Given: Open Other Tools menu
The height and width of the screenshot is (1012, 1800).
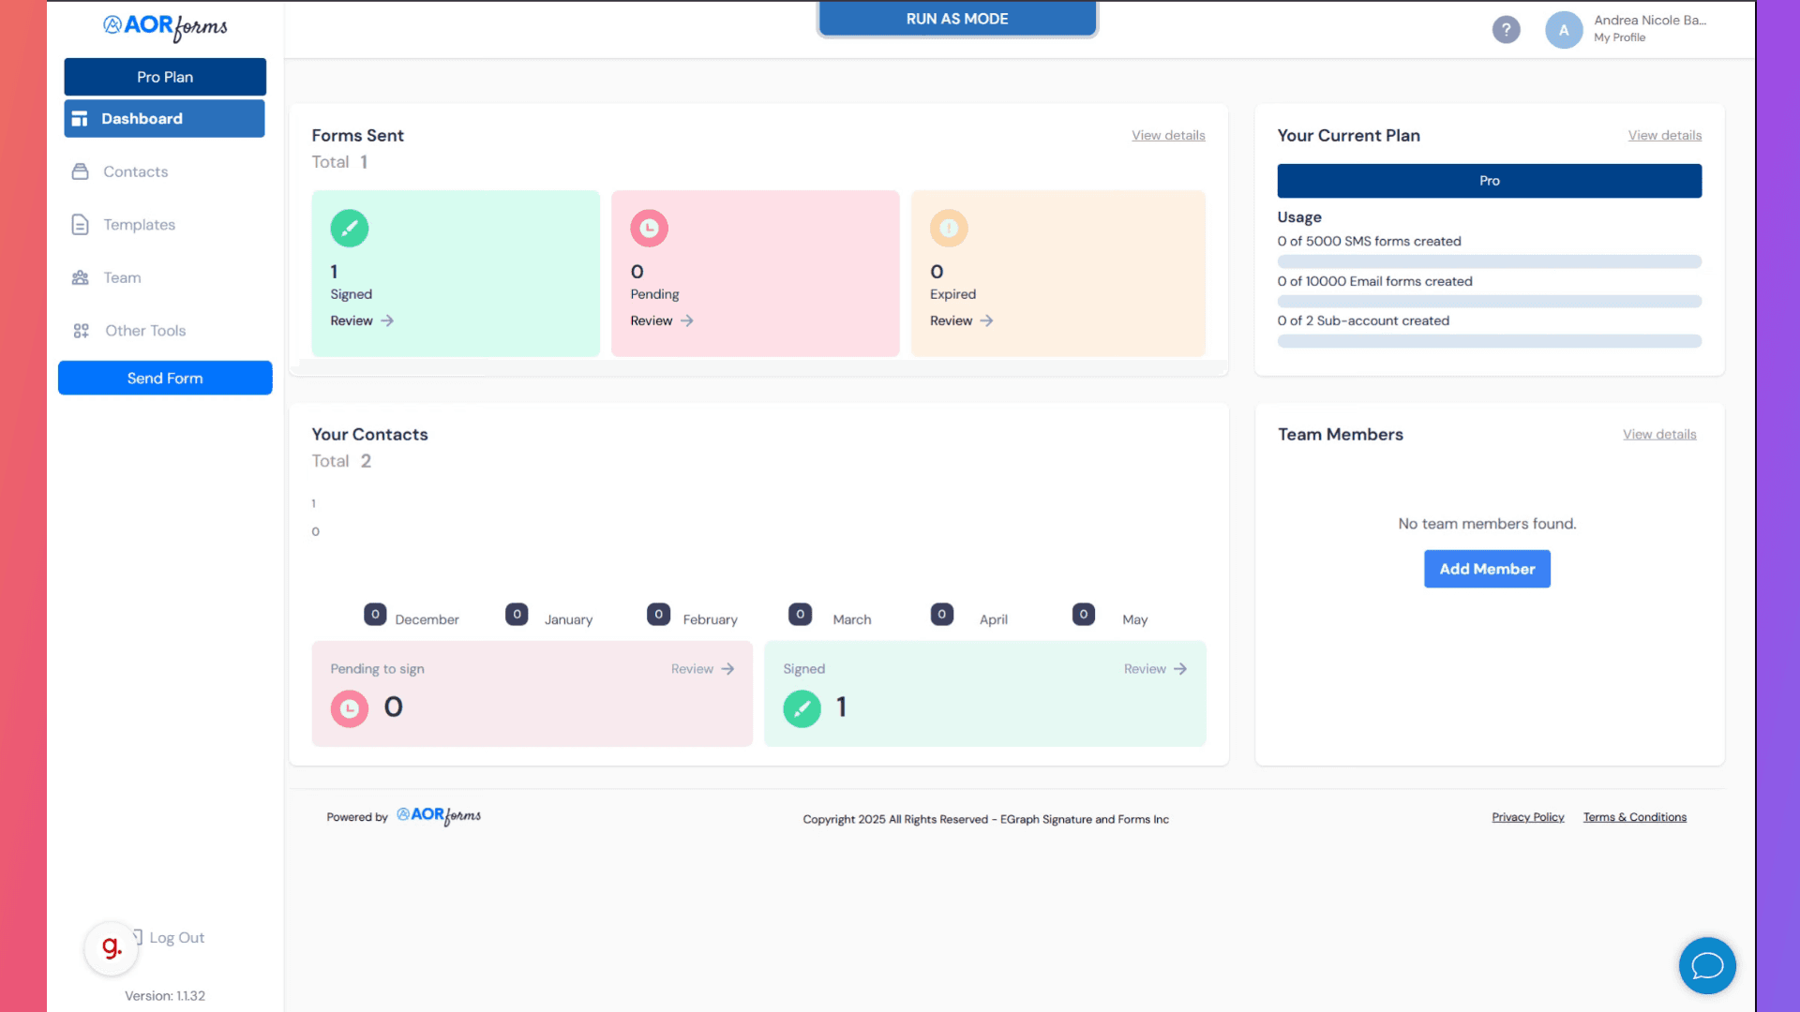Looking at the screenshot, I should [145, 331].
